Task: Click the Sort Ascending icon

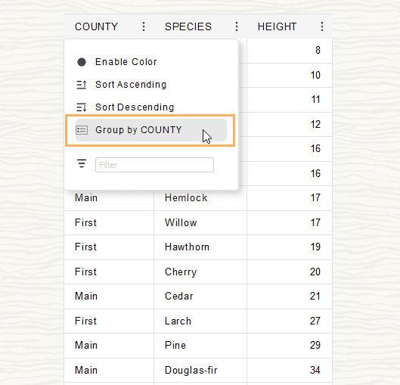Action: (82, 85)
